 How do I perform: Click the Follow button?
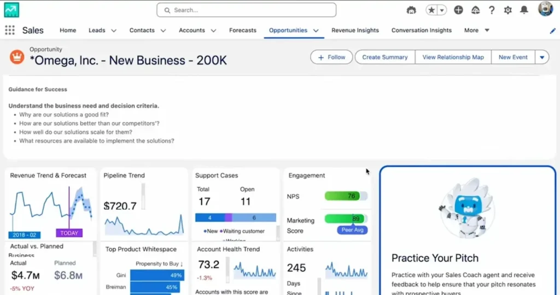[331, 57]
